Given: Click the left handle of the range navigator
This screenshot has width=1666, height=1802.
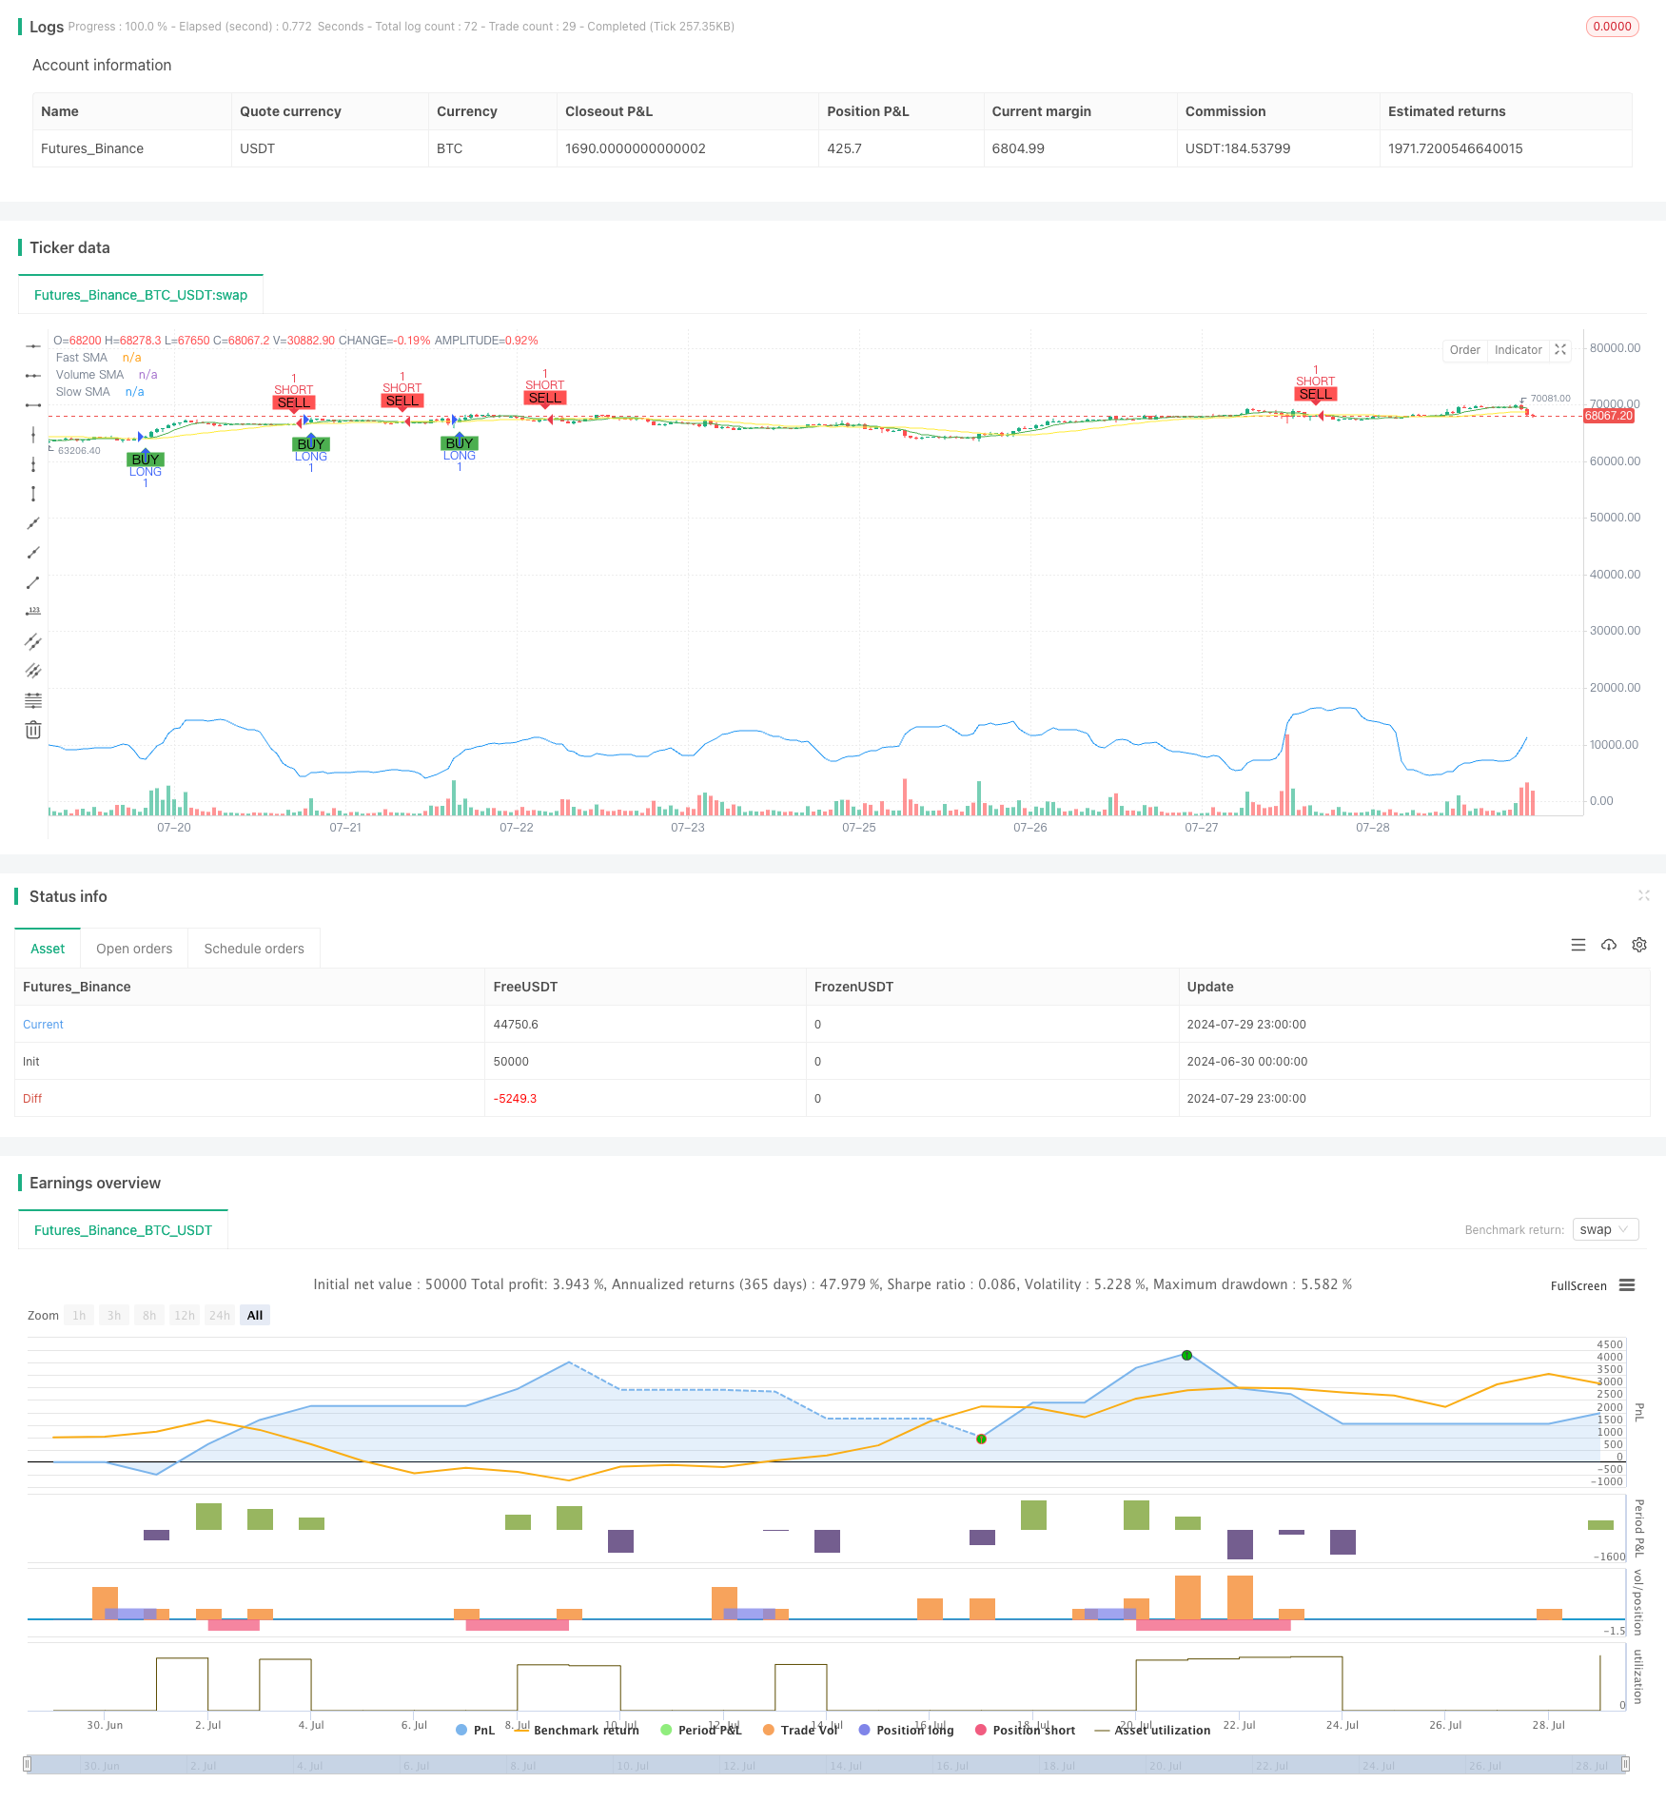Looking at the screenshot, I should pos(28,1764).
